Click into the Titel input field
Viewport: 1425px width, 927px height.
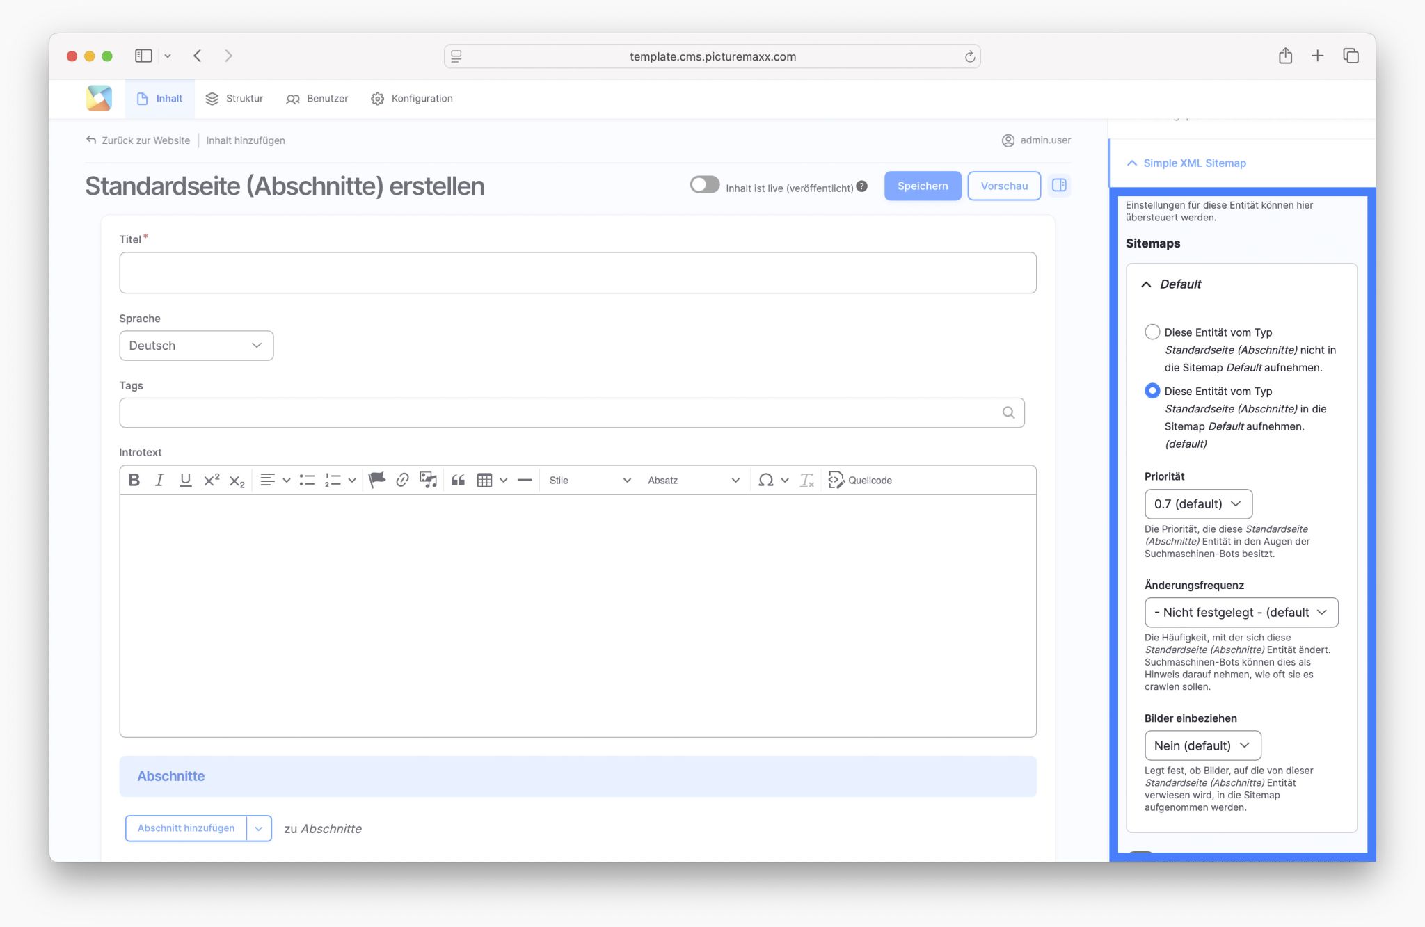tap(578, 273)
